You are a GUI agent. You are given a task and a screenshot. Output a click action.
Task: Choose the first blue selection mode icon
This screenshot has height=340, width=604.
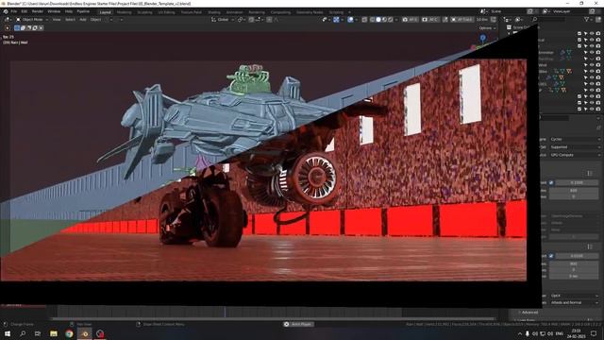pyautogui.click(x=17, y=27)
